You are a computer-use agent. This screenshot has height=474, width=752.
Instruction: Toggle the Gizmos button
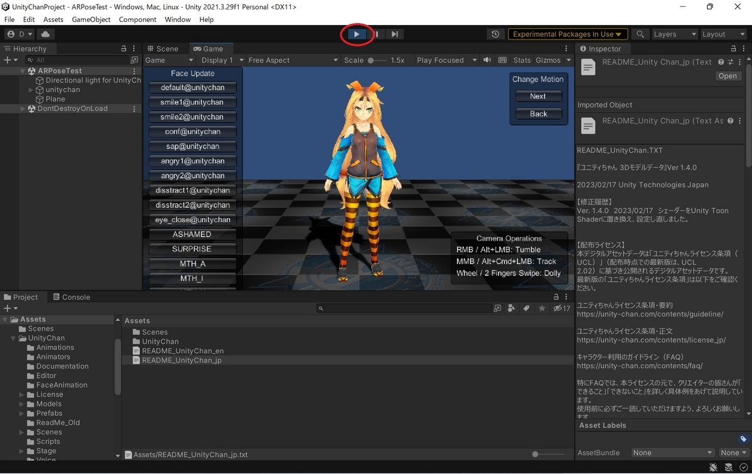click(x=548, y=60)
